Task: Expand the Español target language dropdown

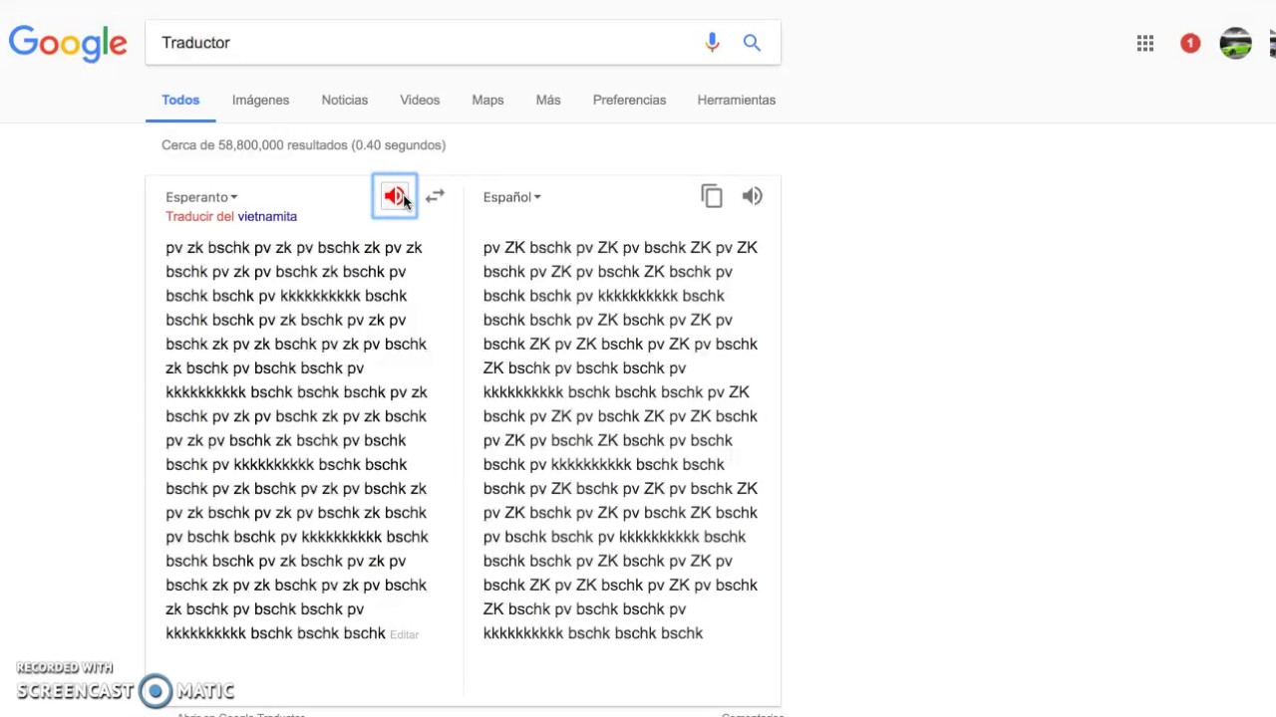Action: [511, 197]
